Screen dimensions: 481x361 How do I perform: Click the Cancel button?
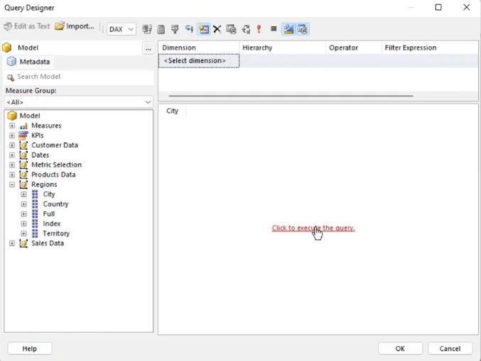(450, 348)
